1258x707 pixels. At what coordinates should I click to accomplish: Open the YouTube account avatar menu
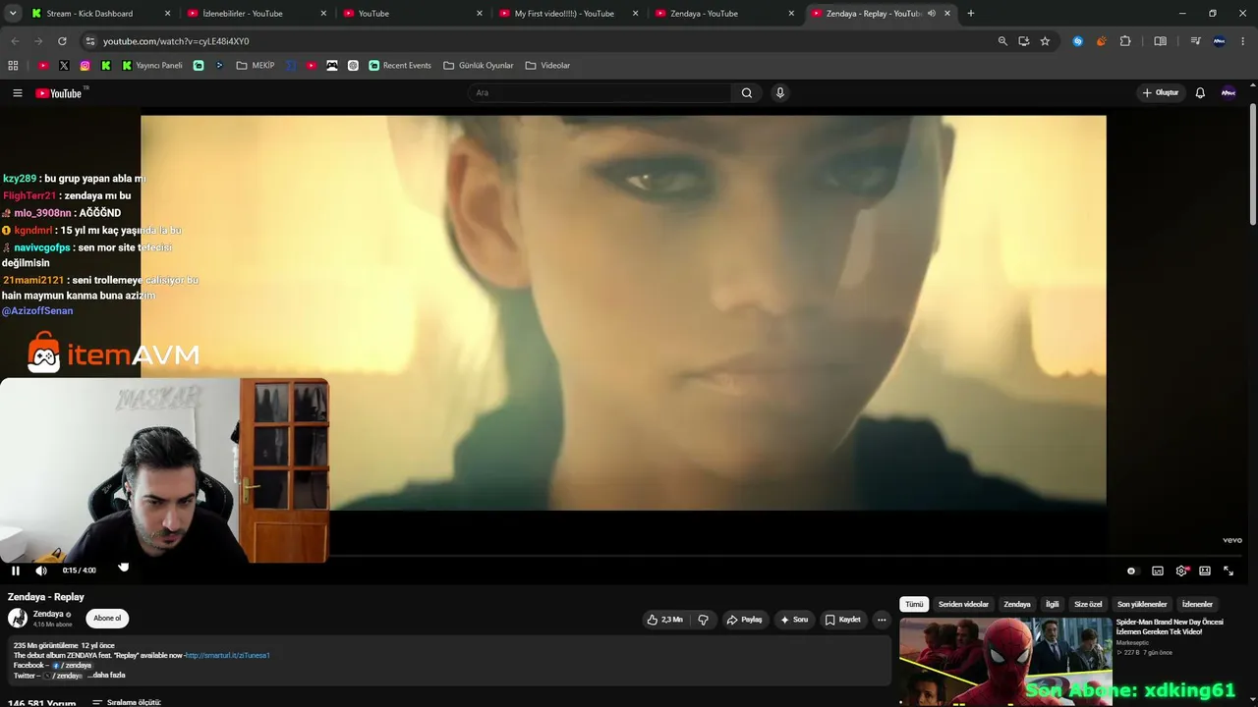click(x=1229, y=93)
